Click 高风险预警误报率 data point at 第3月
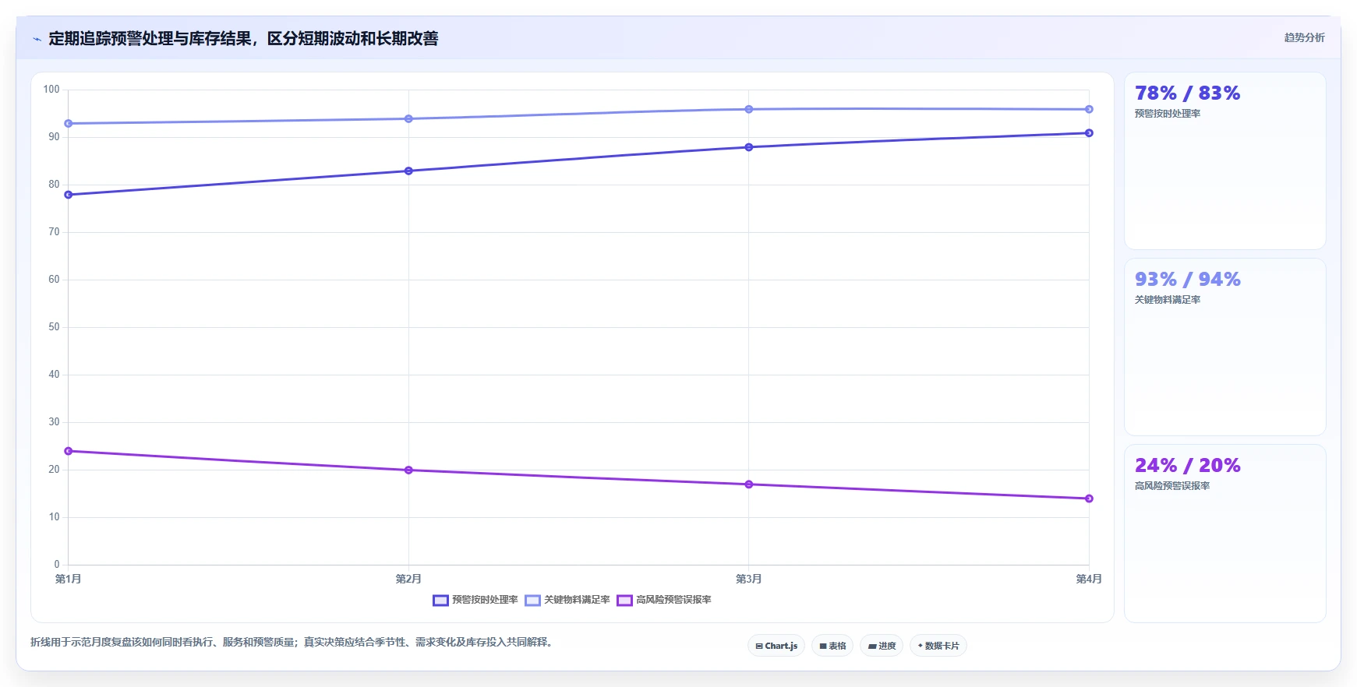Image resolution: width=1357 pixels, height=687 pixels. (749, 484)
